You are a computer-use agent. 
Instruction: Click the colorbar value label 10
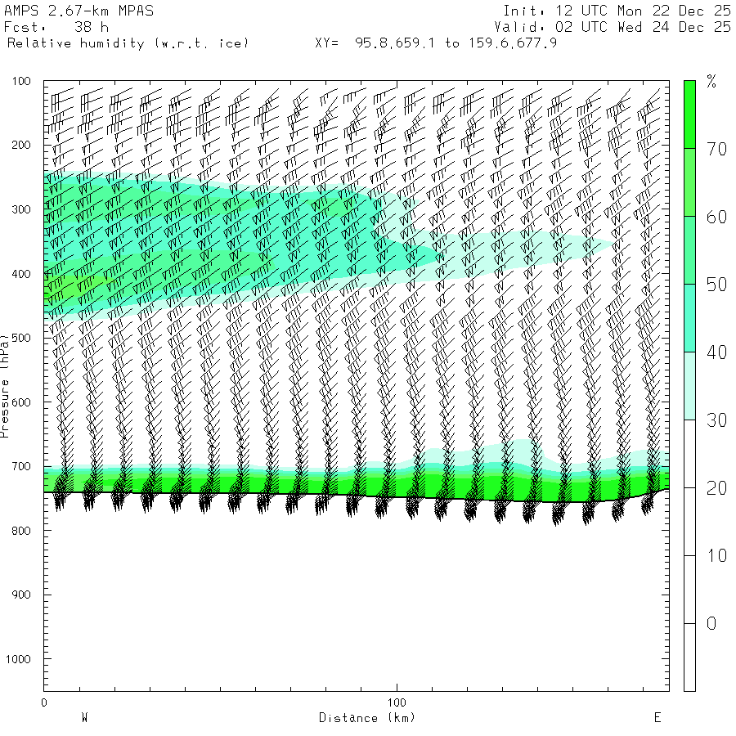click(716, 556)
